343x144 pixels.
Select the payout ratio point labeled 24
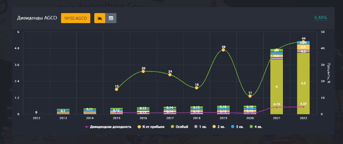170,75
